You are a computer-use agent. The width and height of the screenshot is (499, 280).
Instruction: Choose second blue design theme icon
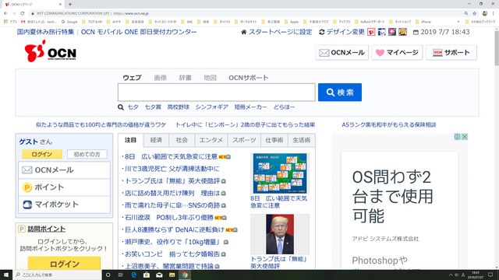[x=381, y=32]
